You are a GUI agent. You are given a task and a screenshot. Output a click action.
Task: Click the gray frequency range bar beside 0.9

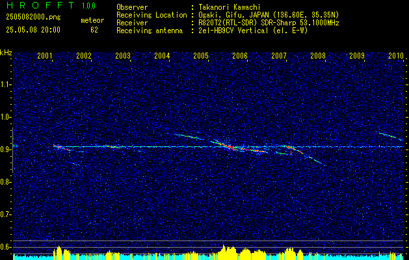[x=12, y=150]
